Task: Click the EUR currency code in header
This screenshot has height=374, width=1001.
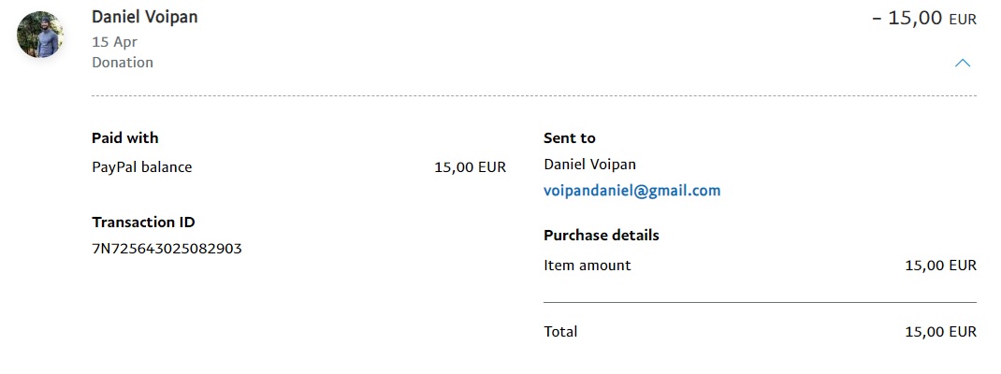Action: tap(963, 20)
